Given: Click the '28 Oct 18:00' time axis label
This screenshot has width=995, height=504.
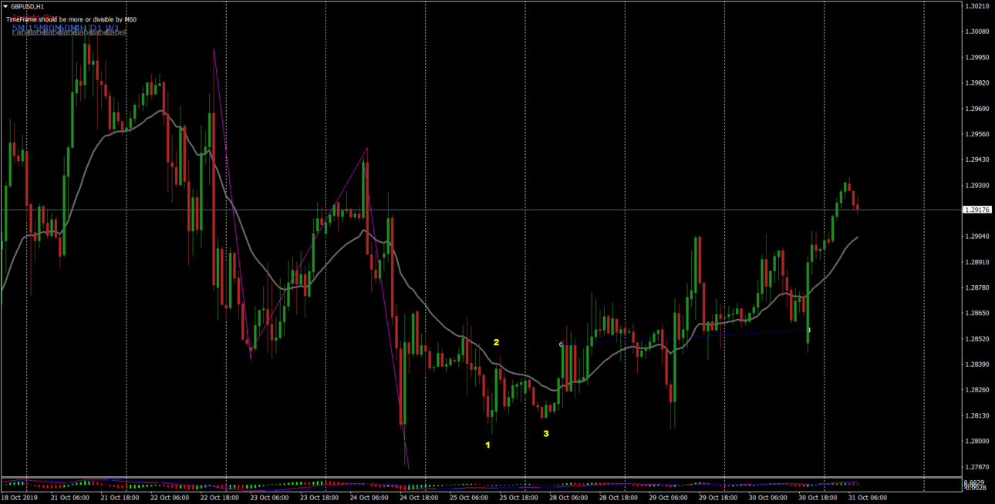Looking at the screenshot, I should coord(619,498).
